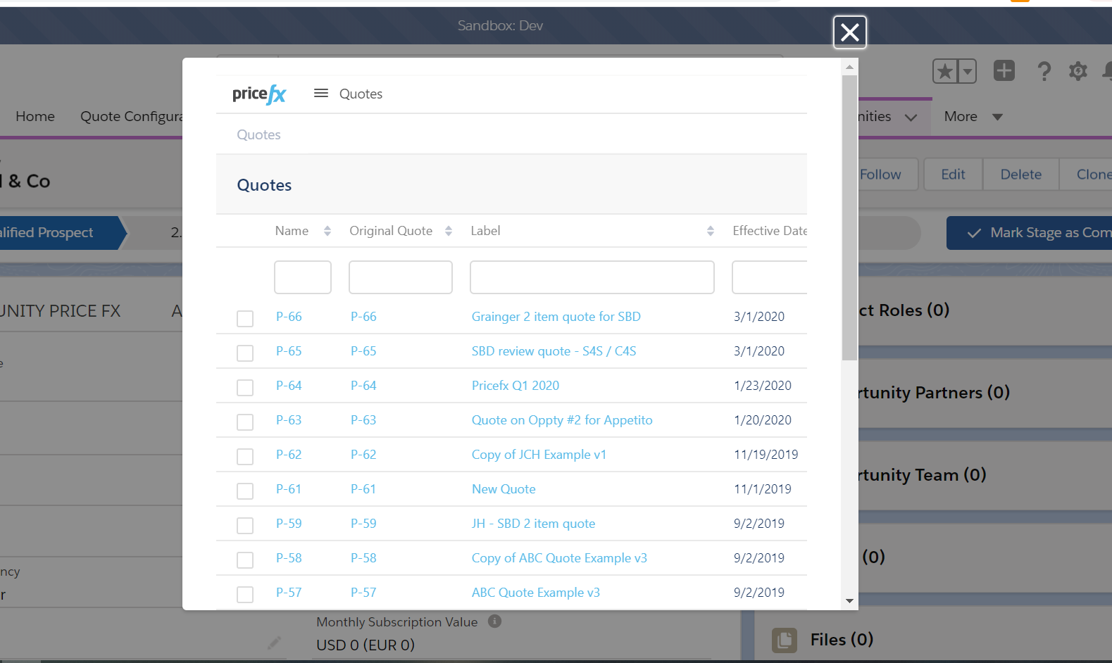Select the checkbox for quote P-66
Viewport: 1112px width, 663px height.
[x=245, y=319]
